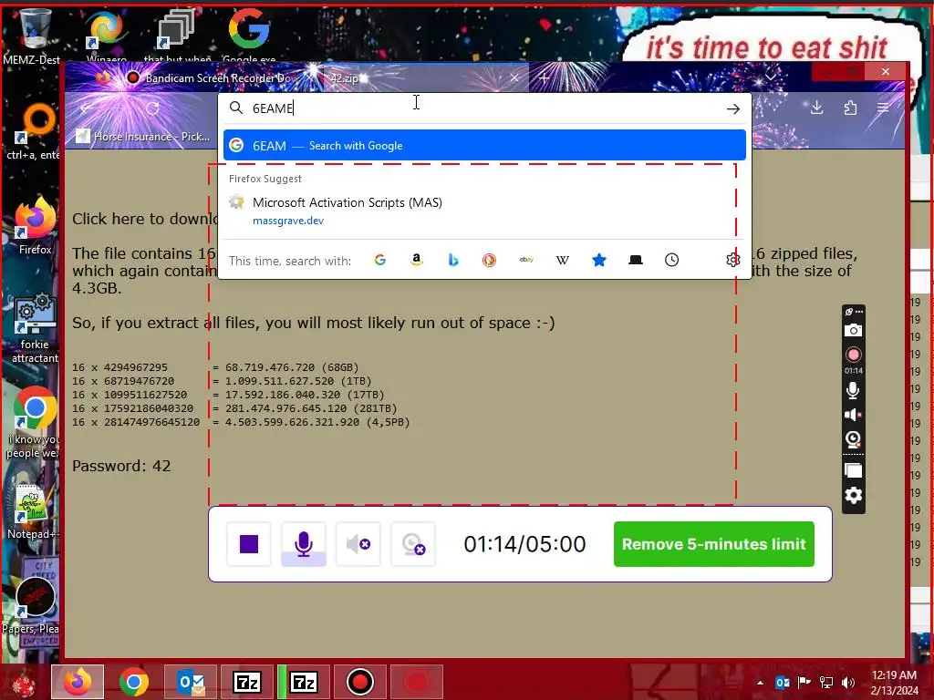The image size is (934, 700).
Task: Open Papers, Please desktop shortcut
Action: tap(32, 604)
